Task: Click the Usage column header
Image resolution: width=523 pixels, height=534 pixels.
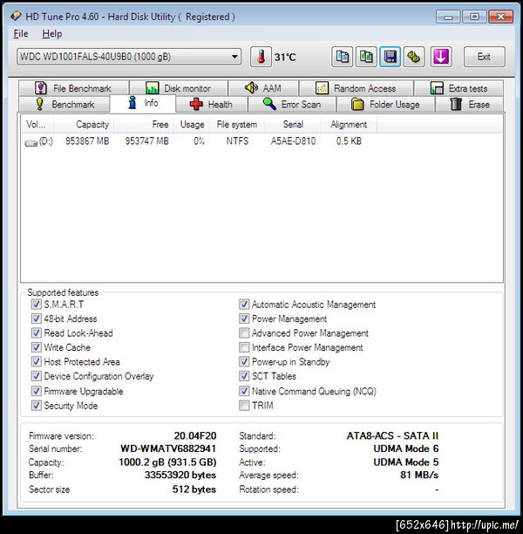Action: (192, 124)
